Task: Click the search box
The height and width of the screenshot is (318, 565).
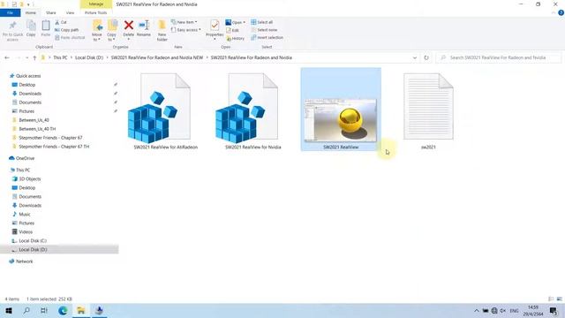Action: click(499, 57)
